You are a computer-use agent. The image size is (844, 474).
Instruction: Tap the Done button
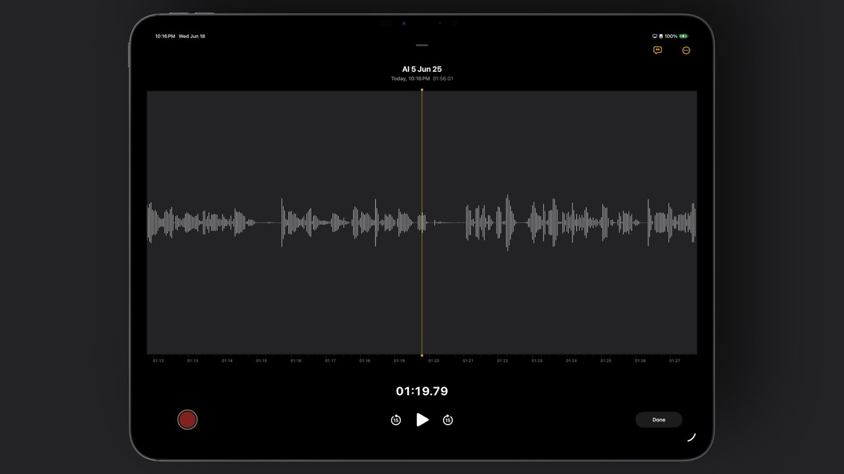click(x=659, y=419)
